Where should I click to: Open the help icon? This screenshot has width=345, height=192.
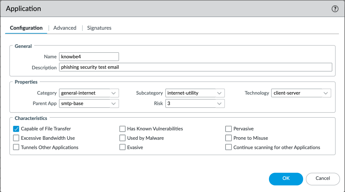[x=335, y=9]
